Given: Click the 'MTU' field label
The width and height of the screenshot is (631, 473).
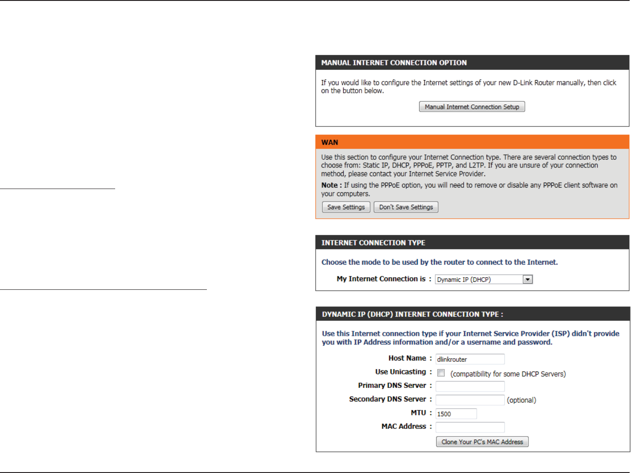Looking at the screenshot, I should [x=418, y=413].
